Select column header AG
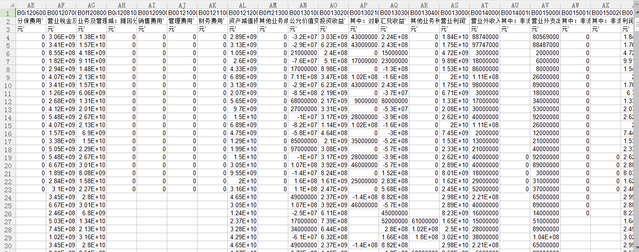 tap(92, 5)
